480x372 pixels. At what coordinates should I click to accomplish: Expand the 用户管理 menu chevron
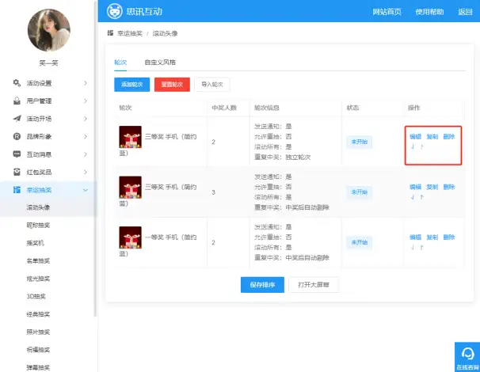[x=86, y=101]
